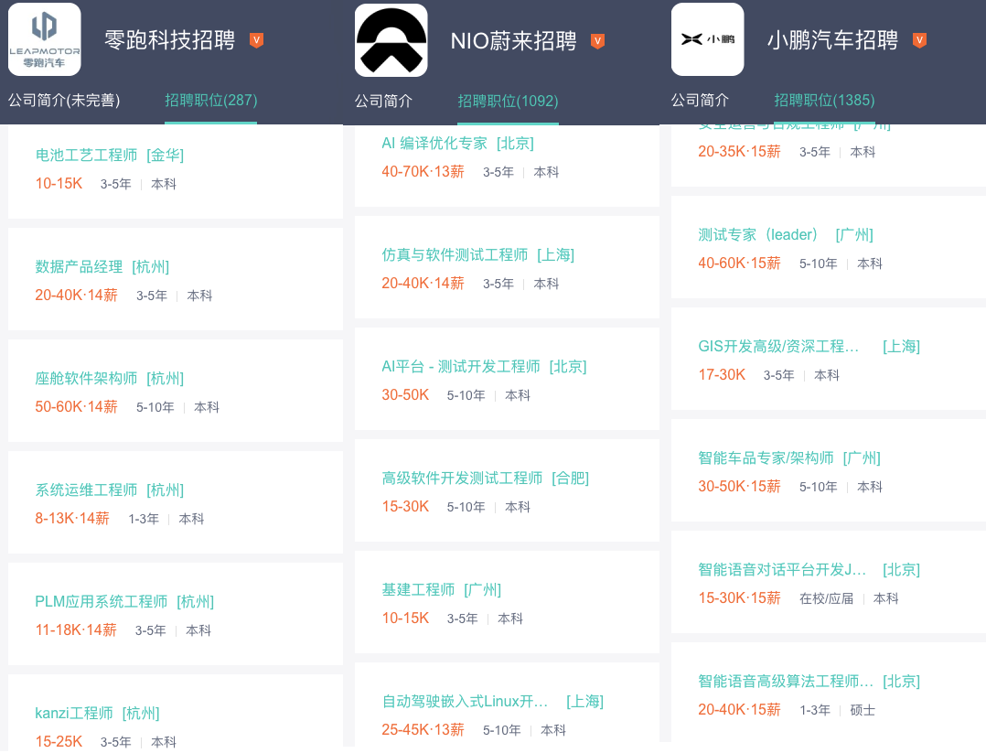The image size is (986, 753).
Task: Open 数据产品经理 [杭州] job posting
Action: (x=102, y=267)
